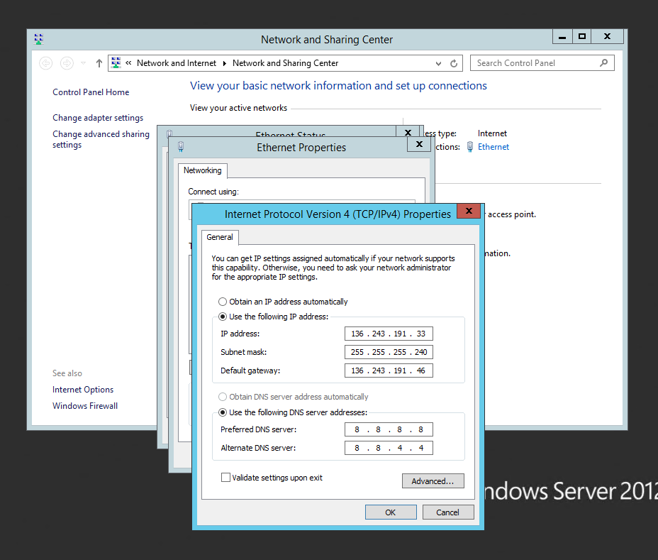Click the Ethernet connection link
The height and width of the screenshot is (560, 658).
tap(493, 147)
